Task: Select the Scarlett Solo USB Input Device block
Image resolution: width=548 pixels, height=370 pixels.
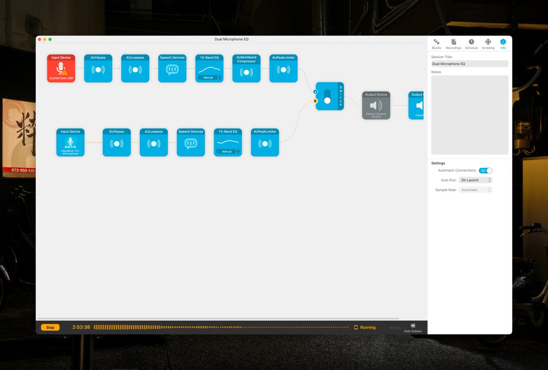Action: pos(61,68)
